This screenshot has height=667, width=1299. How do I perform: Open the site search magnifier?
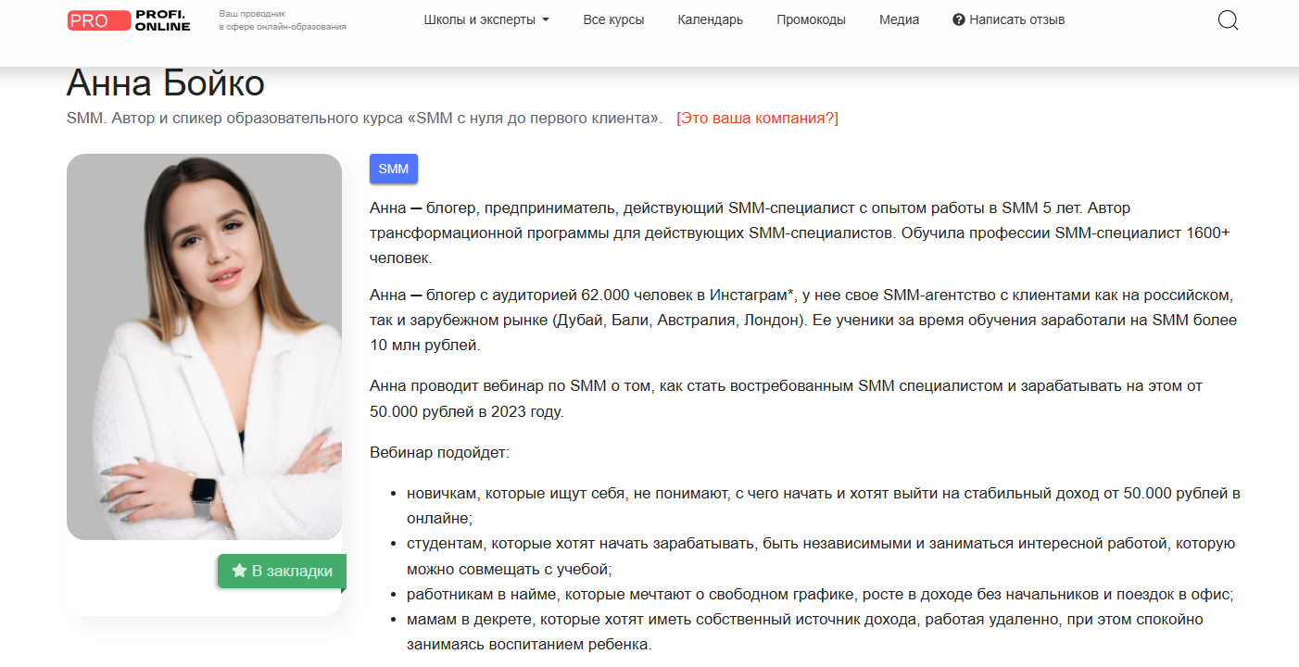1228,19
